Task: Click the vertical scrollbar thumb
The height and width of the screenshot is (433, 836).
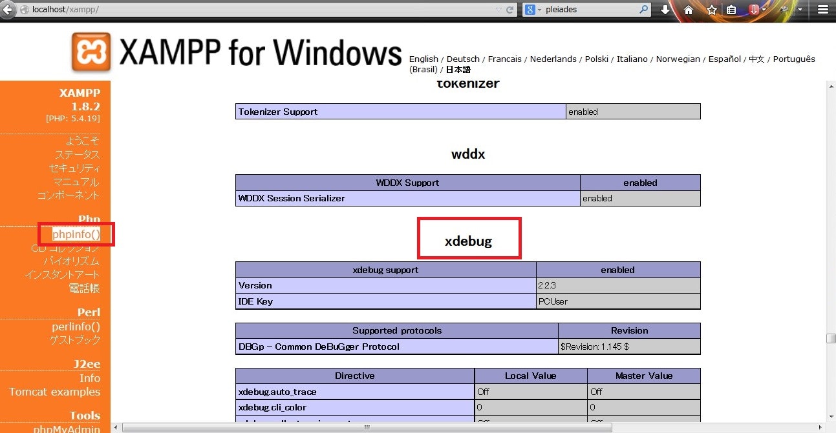Action: pyautogui.click(x=830, y=338)
